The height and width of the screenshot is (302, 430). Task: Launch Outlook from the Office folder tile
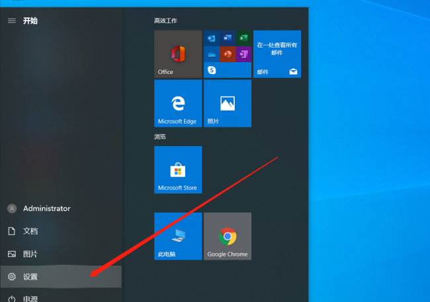212,38
